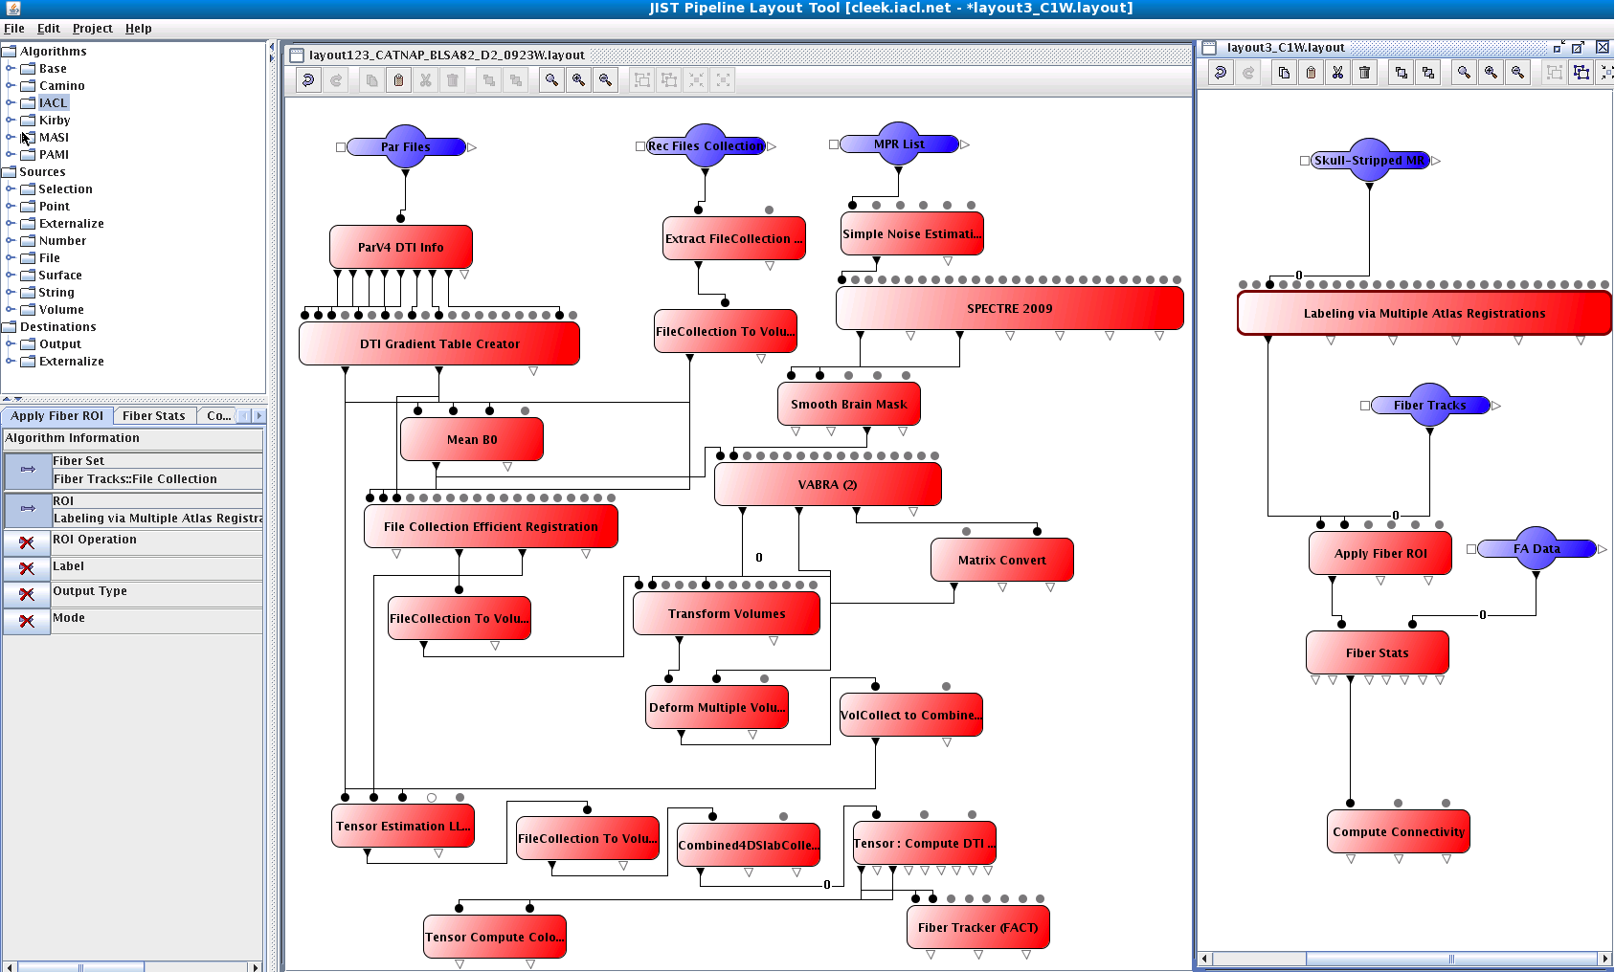This screenshot has height=972, width=1615.
Task: Expand the Output folder under Destinations
Action: tap(11, 344)
